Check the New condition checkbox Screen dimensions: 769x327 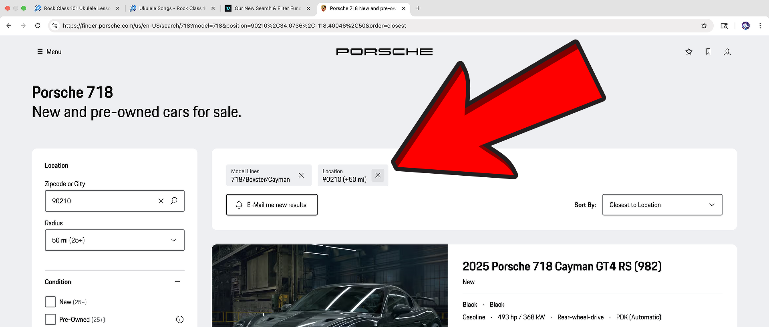coord(50,302)
